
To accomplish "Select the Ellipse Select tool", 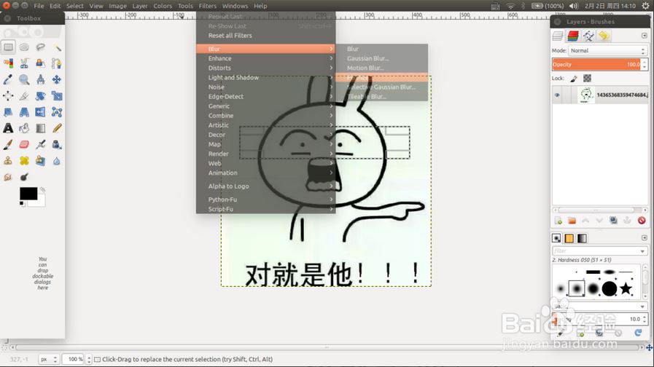I will (x=24, y=47).
